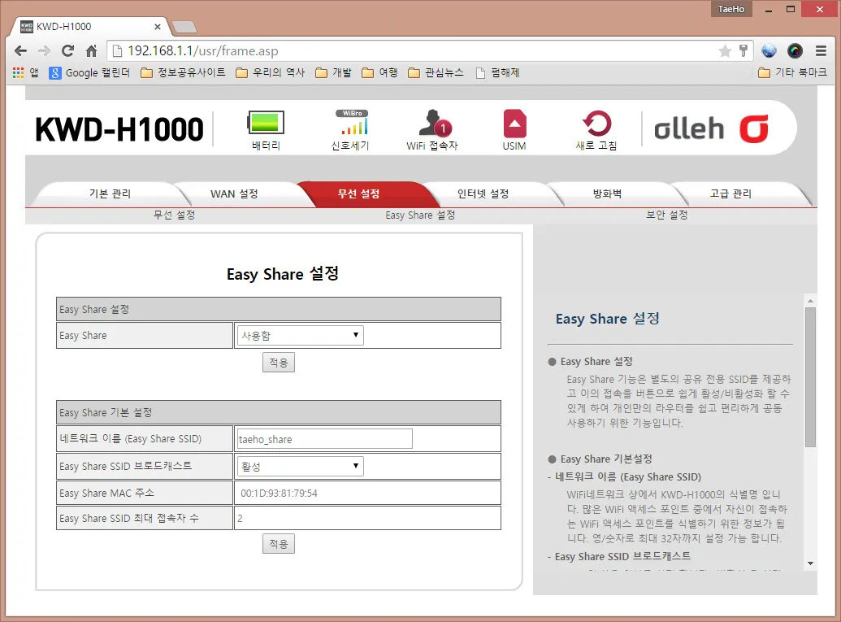Switch to the 방화벽 tab

[607, 194]
